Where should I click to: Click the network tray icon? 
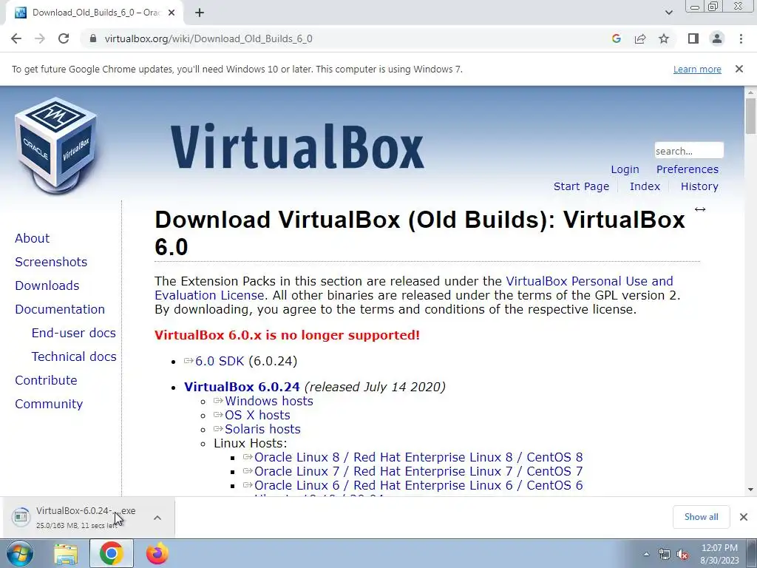665,554
